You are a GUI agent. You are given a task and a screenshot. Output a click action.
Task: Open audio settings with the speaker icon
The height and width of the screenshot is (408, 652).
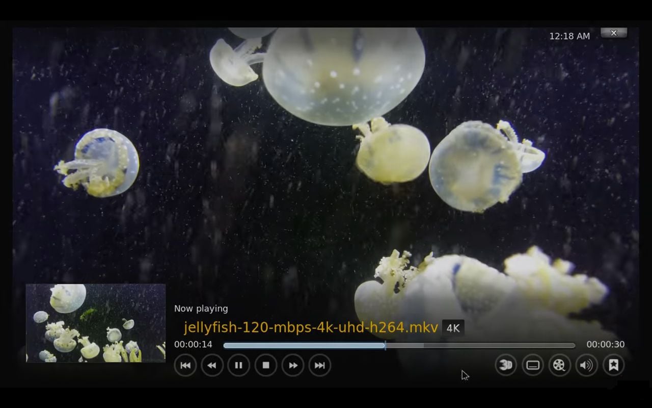(x=586, y=365)
